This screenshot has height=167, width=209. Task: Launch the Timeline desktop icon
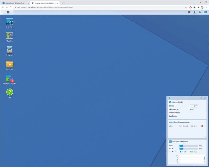coord(10,36)
